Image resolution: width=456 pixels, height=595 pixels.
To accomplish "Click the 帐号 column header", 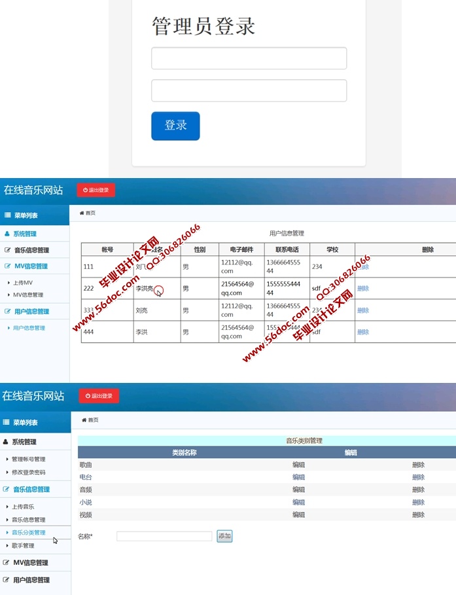I will tap(107, 249).
